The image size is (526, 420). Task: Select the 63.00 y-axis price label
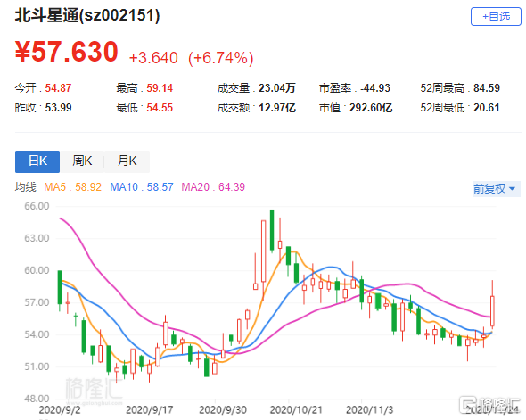(37, 238)
